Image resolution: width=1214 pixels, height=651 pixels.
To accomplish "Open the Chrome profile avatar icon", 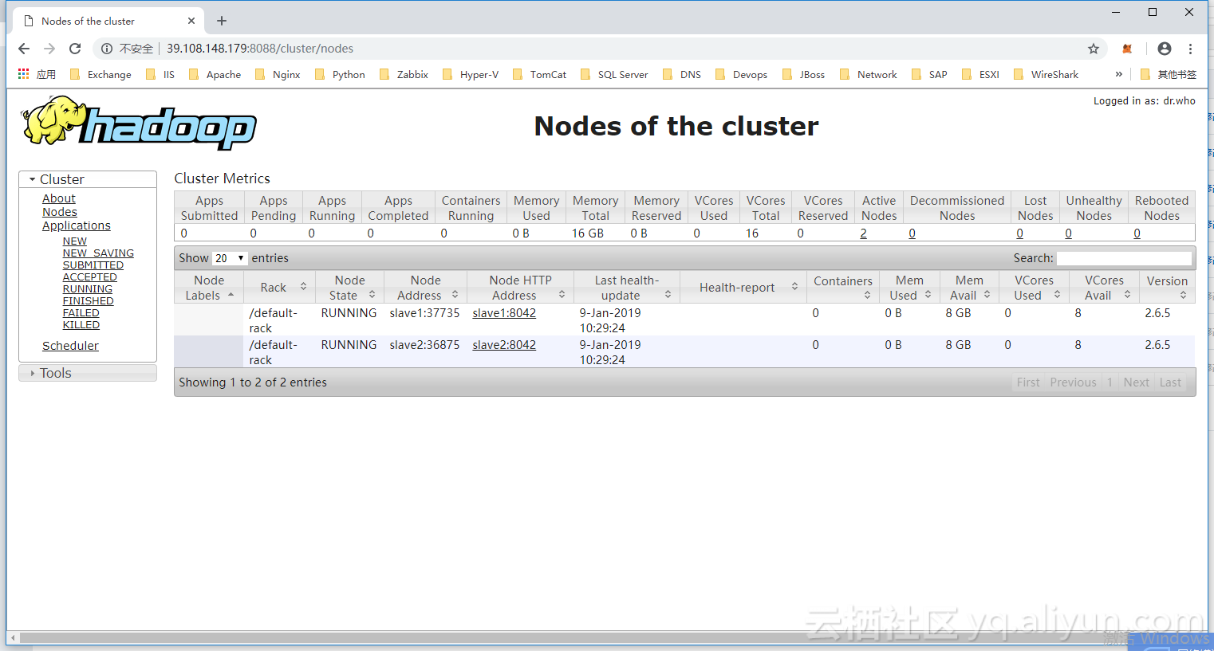I will 1165,49.
